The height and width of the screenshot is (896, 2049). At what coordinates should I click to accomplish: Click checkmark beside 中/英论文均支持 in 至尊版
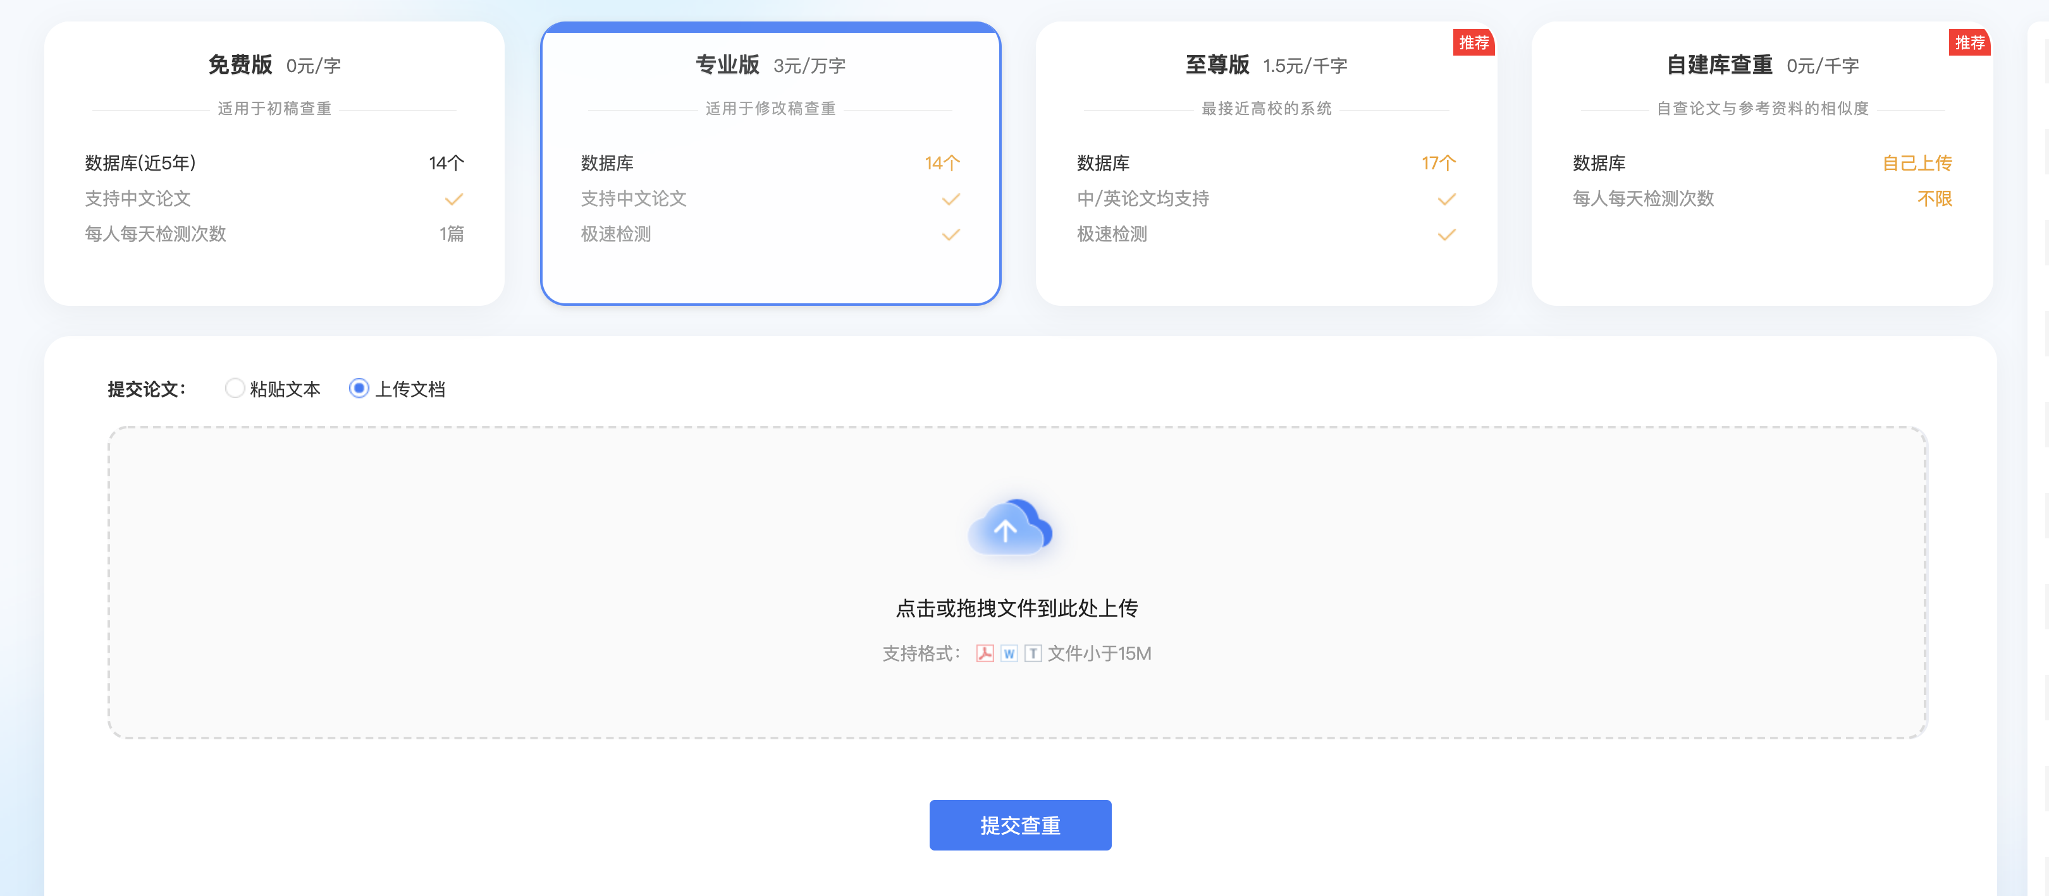(x=1446, y=199)
